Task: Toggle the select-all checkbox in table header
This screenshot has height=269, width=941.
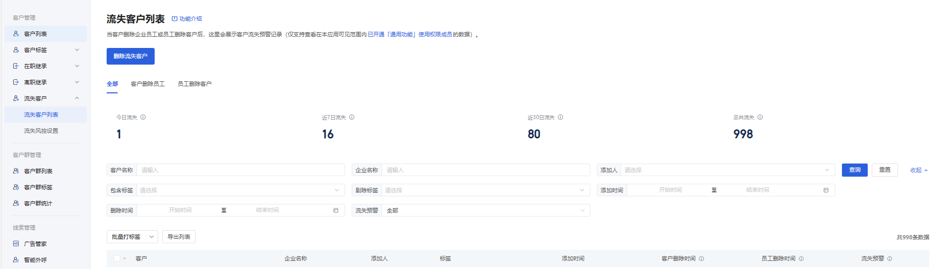Action: coord(117,258)
